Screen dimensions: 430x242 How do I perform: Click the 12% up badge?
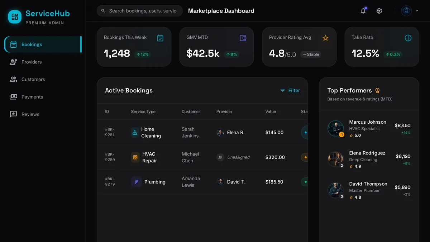tap(143, 54)
